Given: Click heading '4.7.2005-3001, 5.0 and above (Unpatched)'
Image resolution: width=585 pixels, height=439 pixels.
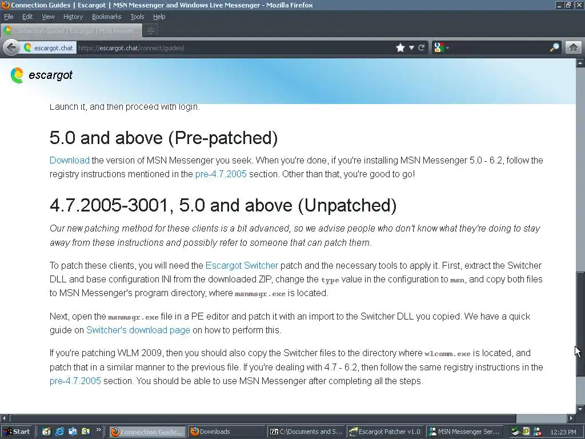Looking at the screenshot, I should [x=223, y=205].
